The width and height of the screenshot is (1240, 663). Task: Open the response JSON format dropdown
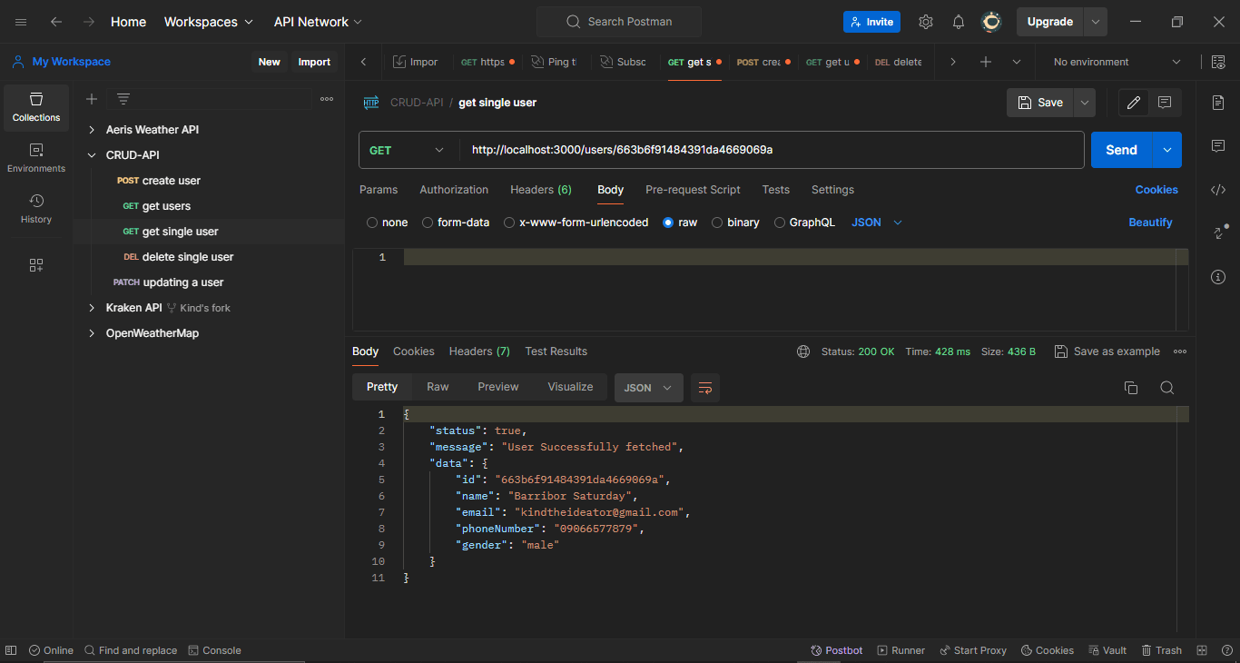pyautogui.click(x=648, y=388)
